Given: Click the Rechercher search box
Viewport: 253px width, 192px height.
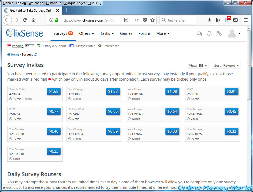Looking at the screenshot, I should pyautogui.click(x=178, y=20).
